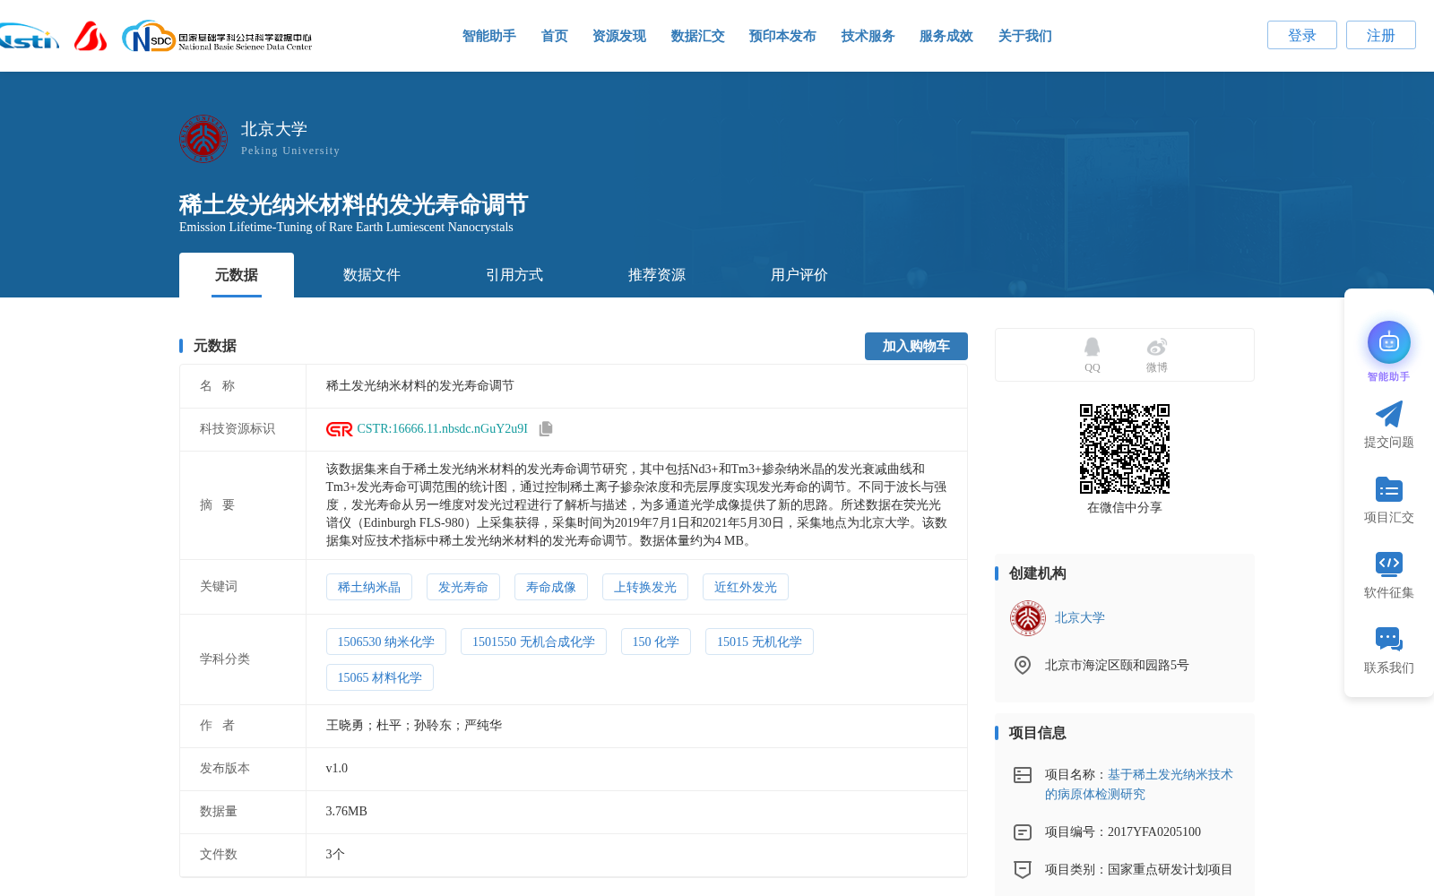Click the Peking University emblem in banner

203,138
